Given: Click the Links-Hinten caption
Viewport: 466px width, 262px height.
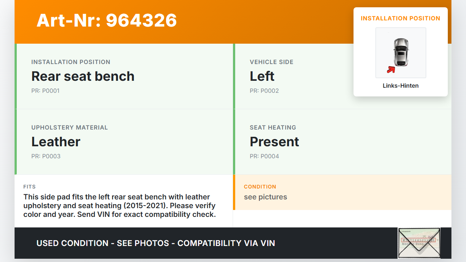Looking at the screenshot, I should click(400, 86).
